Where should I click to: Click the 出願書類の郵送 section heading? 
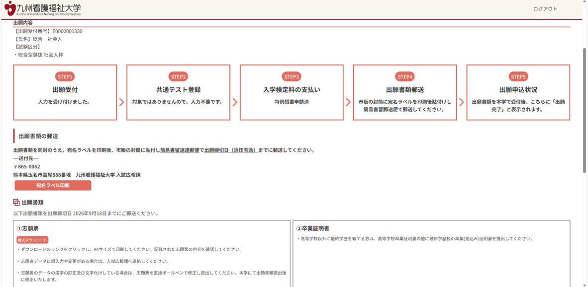pos(38,136)
